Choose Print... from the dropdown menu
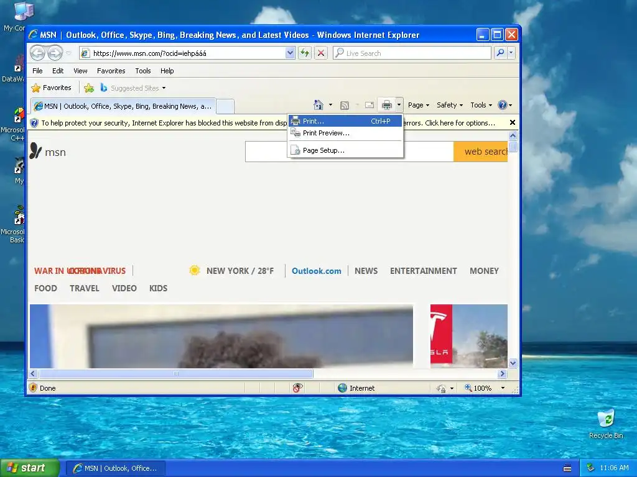Viewport: 637px width, 477px height. click(345, 121)
